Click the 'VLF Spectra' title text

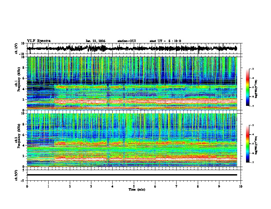(39, 41)
